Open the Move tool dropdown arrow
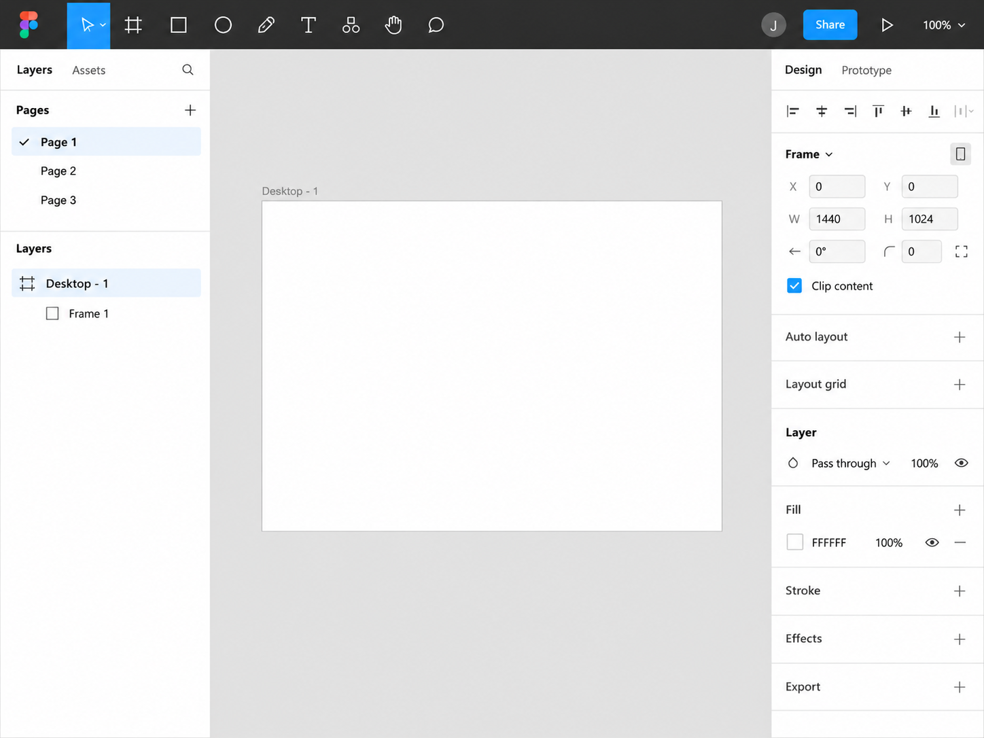 tap(103, 25)
